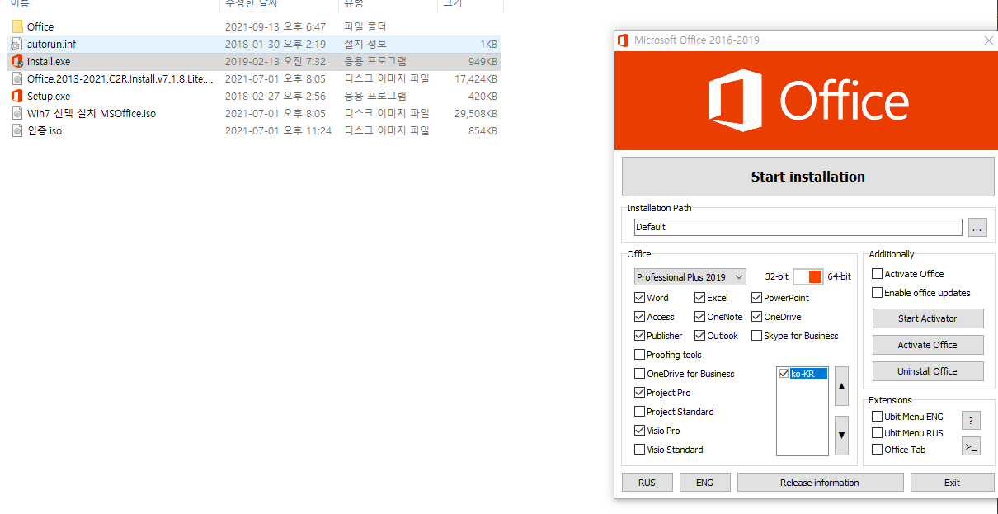
Task: Click the install.exe application icon
Action: (17, 61)
